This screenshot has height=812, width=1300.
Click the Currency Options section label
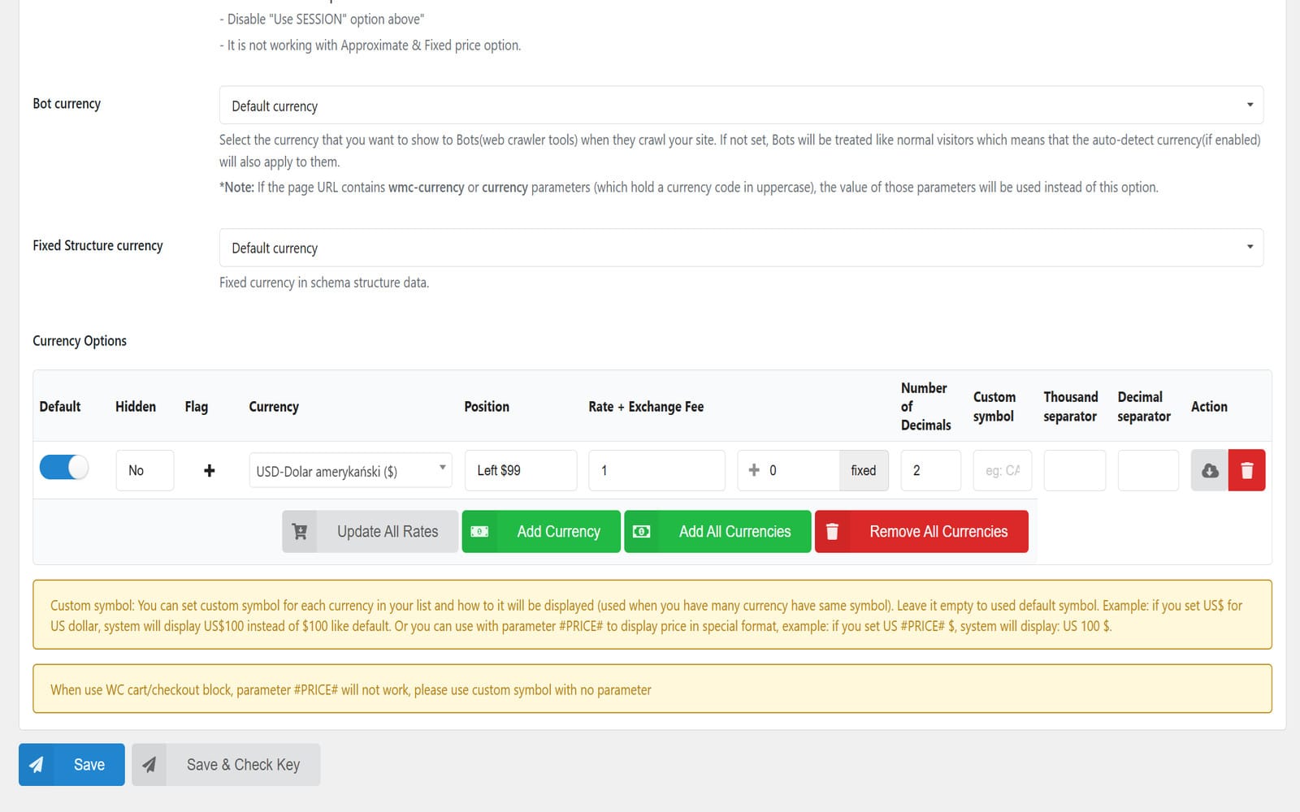pos(80,341)
